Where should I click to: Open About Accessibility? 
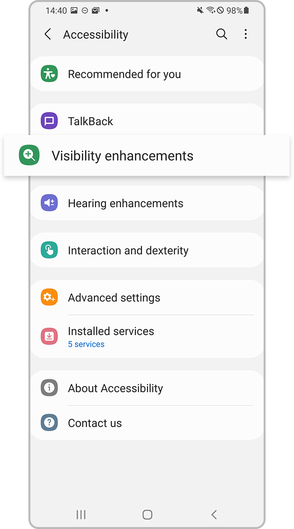tap(116, 388)
